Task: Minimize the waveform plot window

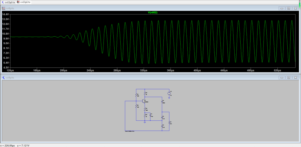Action: point(282,8)
